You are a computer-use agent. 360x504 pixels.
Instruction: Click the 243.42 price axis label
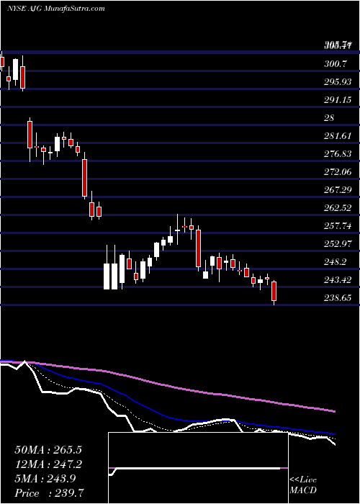tap(338, 280)
